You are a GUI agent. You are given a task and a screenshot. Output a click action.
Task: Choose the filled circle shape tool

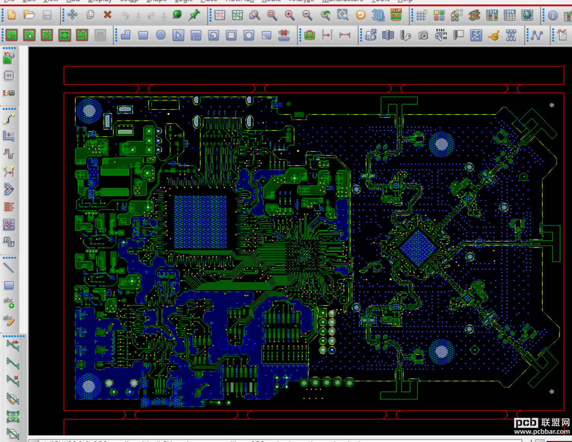161,35
